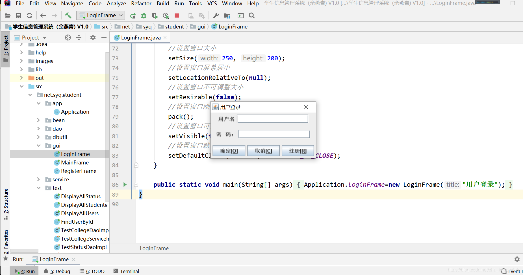Click the Synchronize refresh toolbar icon
This screenshot has height=275, width=523.
29,16
